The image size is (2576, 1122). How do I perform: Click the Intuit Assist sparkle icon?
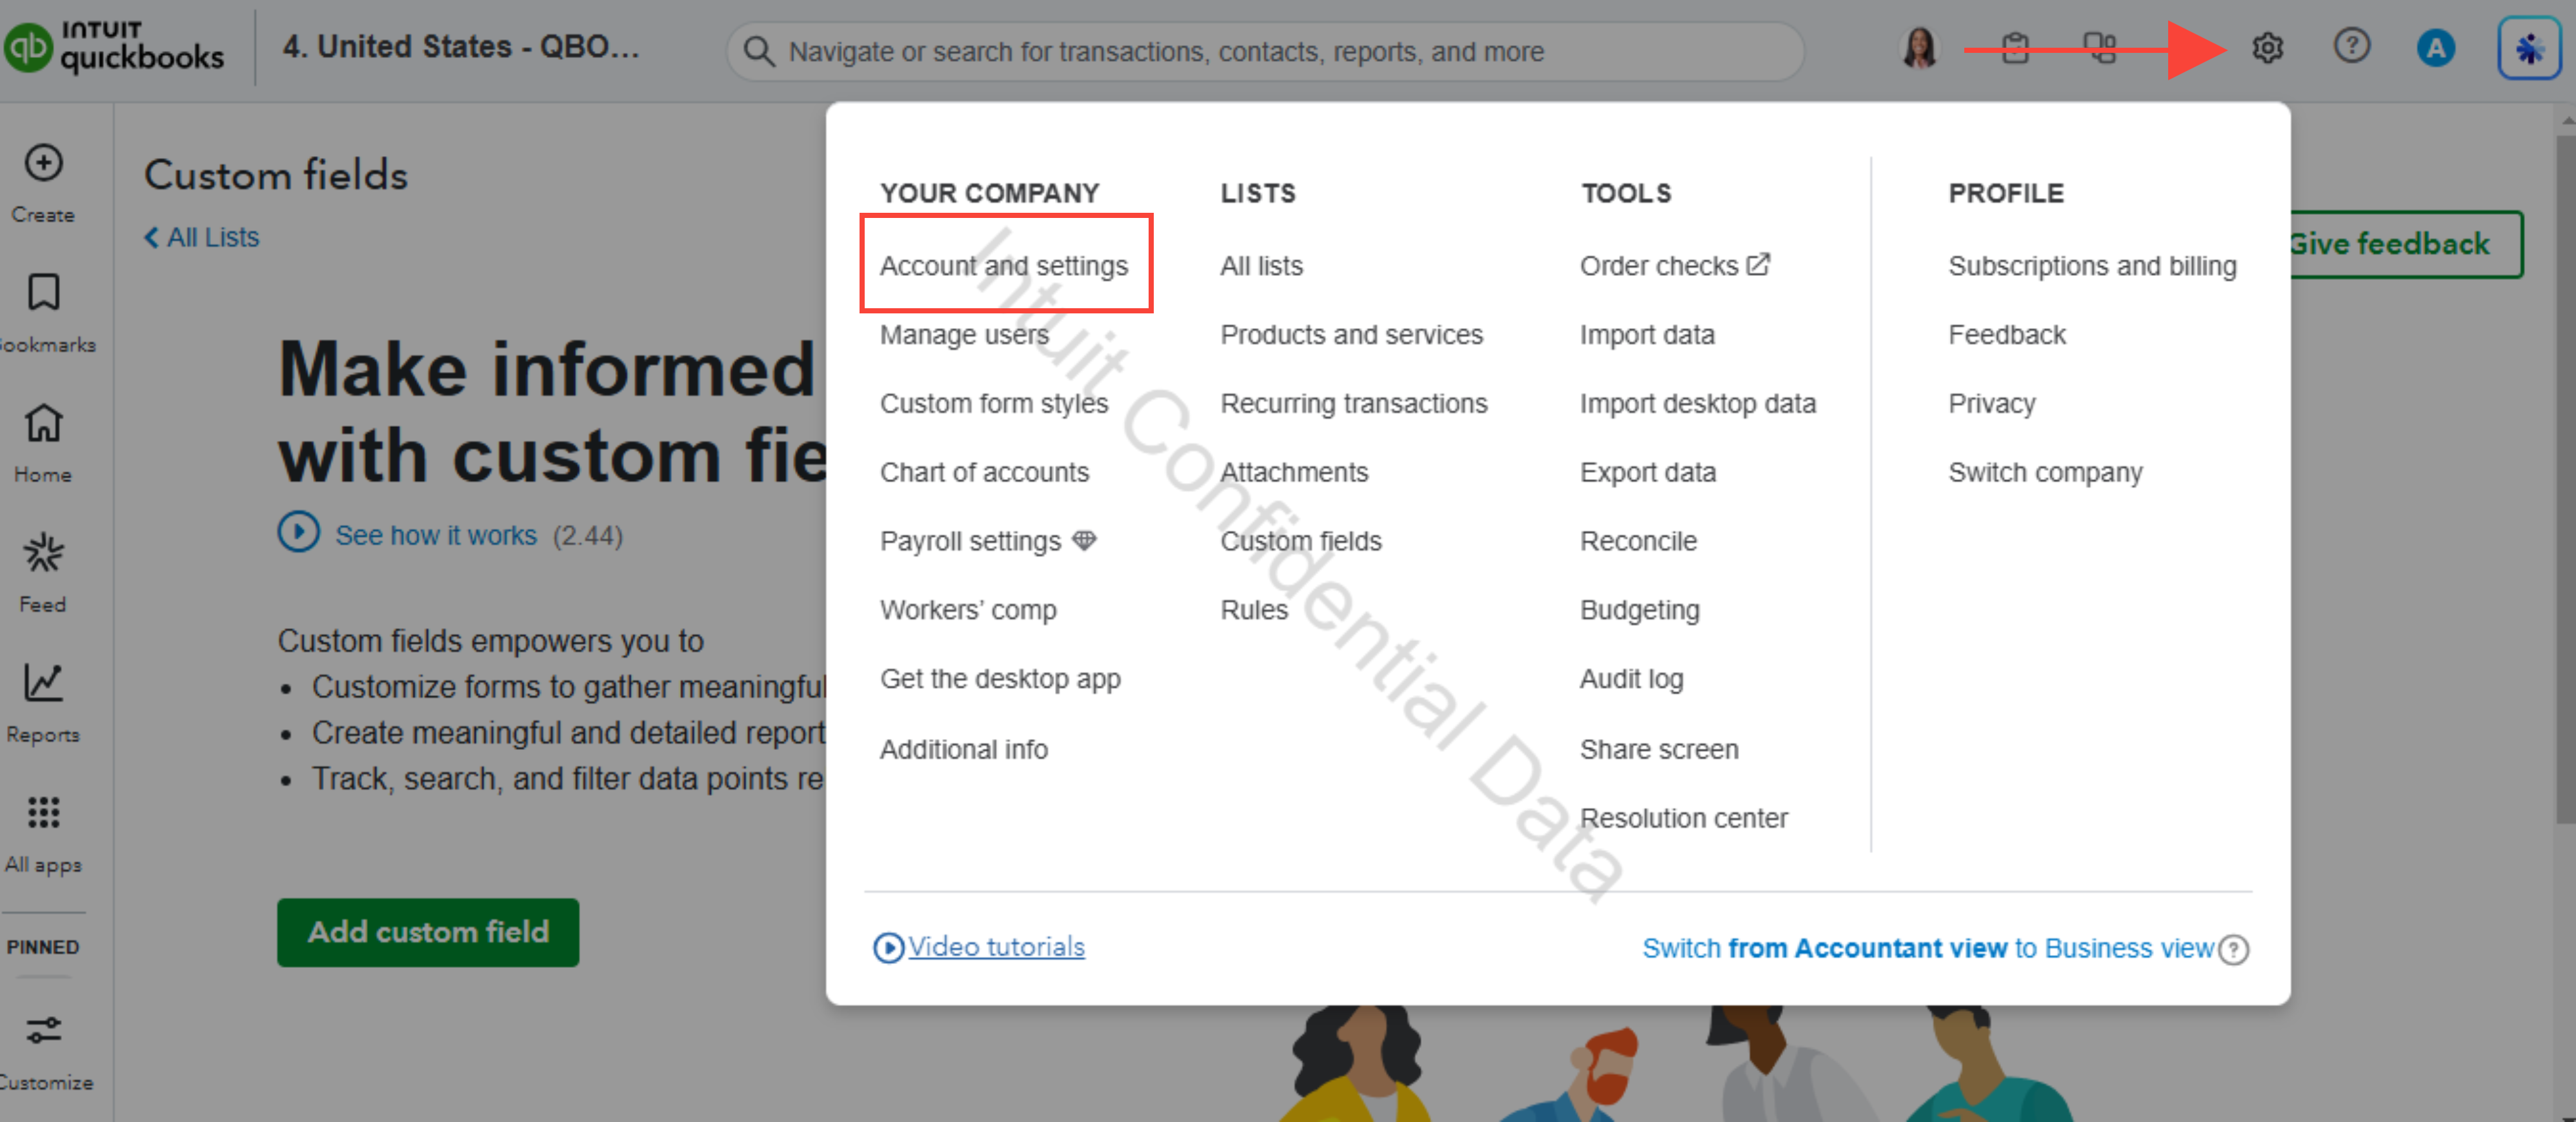[2528, 48]
